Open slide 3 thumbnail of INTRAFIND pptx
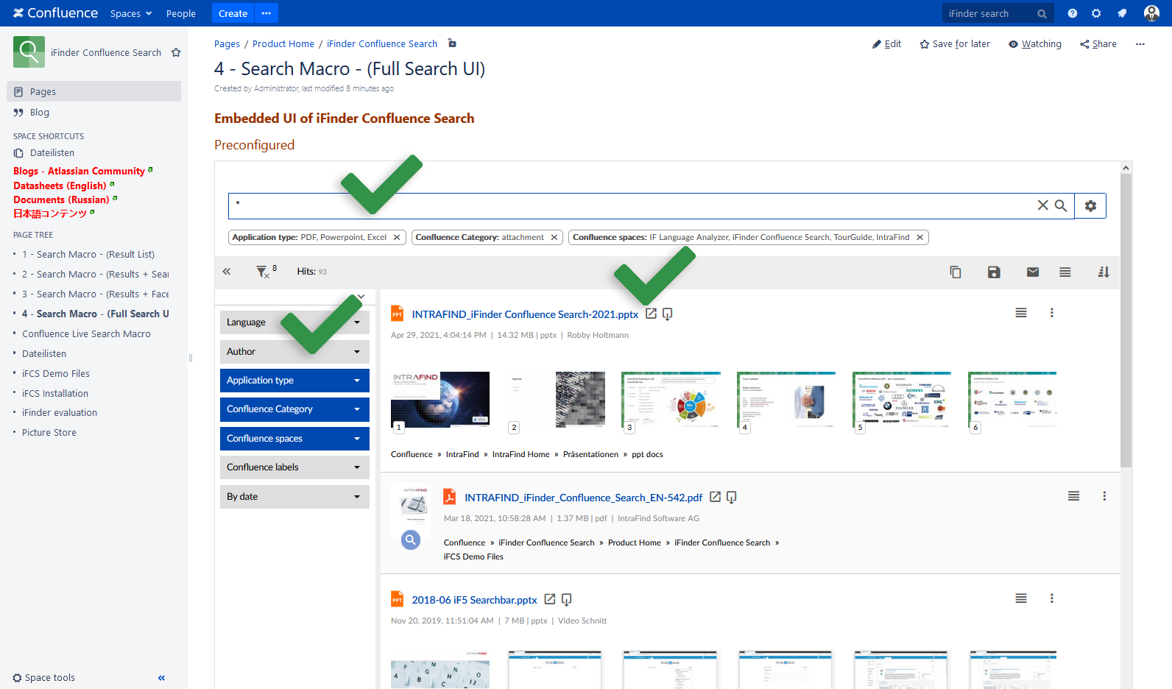1172x689 pixels. coord(671,400)
